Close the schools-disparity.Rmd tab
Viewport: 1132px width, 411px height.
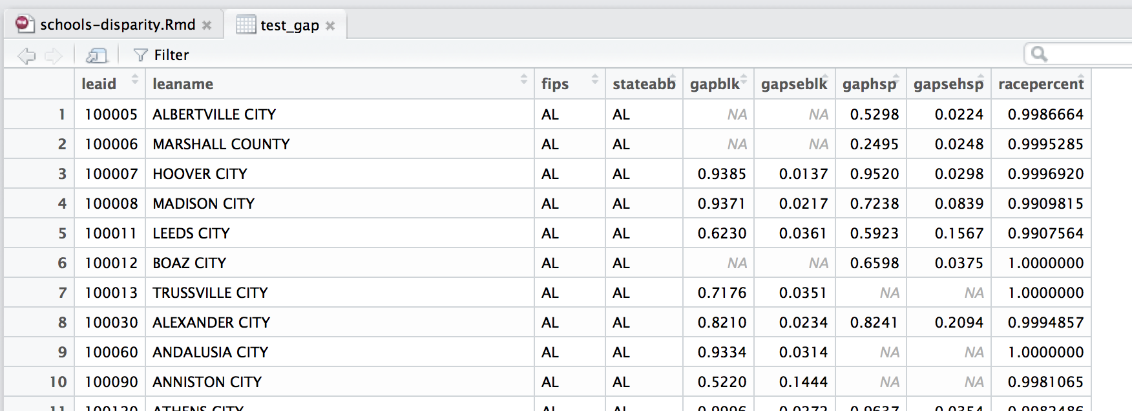(207, 25)
